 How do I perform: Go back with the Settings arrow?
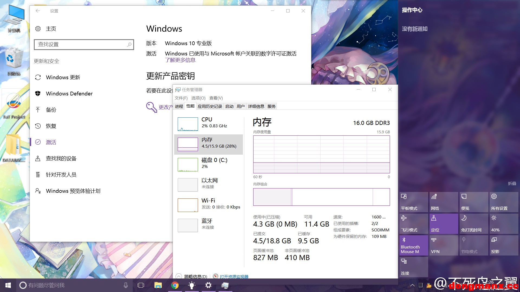[38, 11]
